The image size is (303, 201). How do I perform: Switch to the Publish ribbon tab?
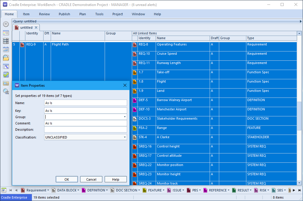pyautogui.click(x=64, y=14)
